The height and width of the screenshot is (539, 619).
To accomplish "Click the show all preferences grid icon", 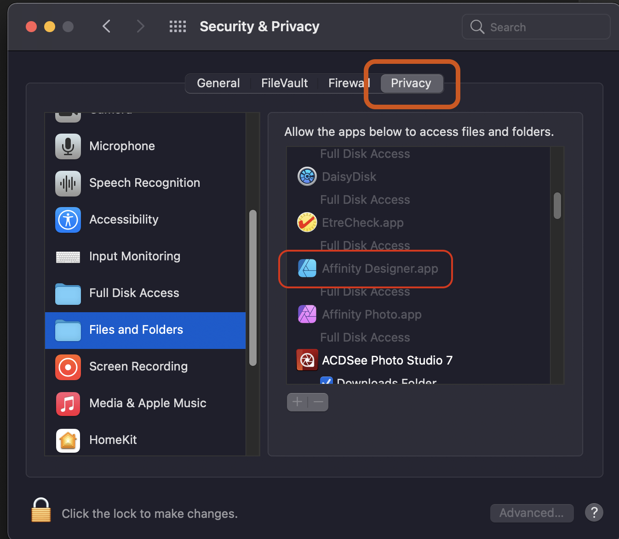I will [x=178, y=27].
